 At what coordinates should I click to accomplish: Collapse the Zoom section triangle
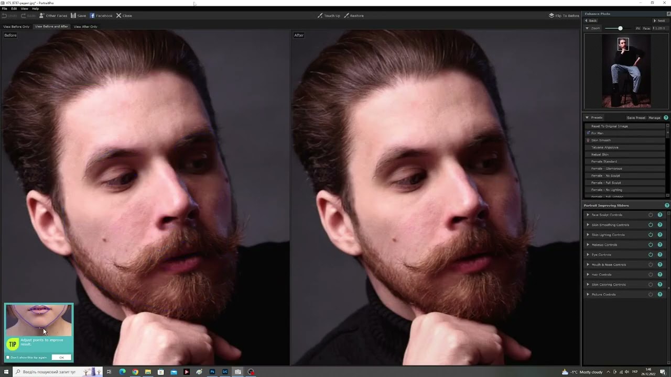tap(587, 28)
